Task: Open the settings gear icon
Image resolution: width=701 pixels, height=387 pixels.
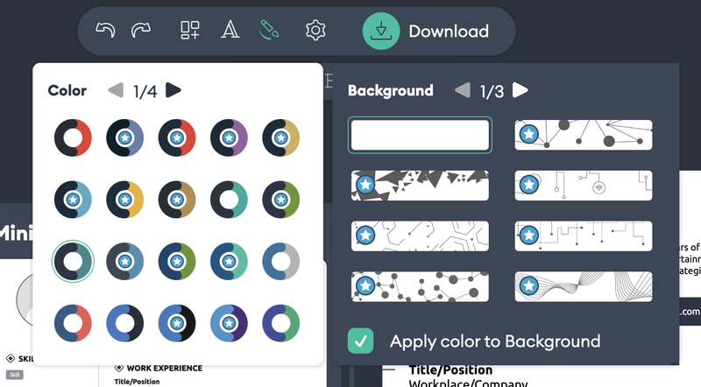Action: click(315, 32)
